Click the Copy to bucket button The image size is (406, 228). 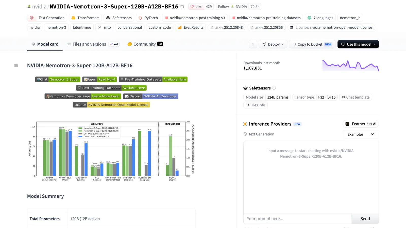(312, 44)
